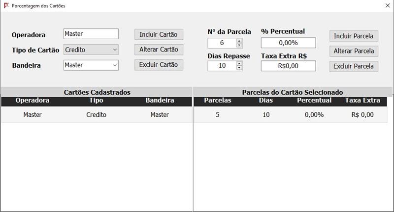Select the parcela row with 5 installments
Image resolution: width=394 pixels, height=212 pixels.
coord(290,115)
